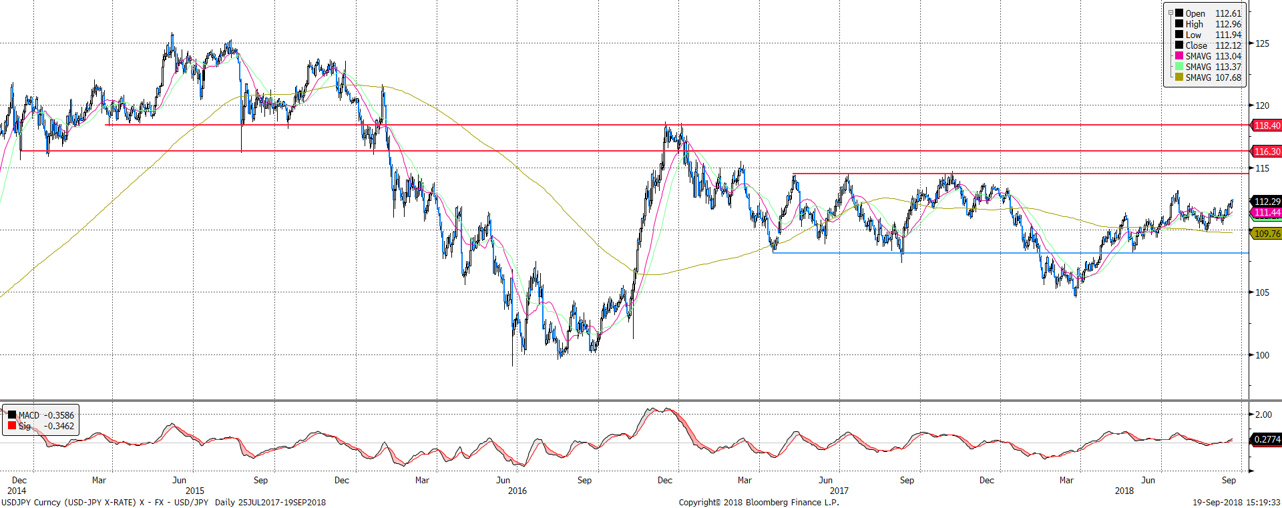Click the 2014 year axis label
This screenshot has width=1282, height=508.
[17, 491]
